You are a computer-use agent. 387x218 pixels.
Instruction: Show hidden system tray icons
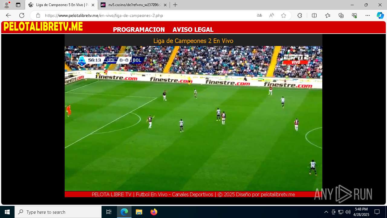[326, 212]
